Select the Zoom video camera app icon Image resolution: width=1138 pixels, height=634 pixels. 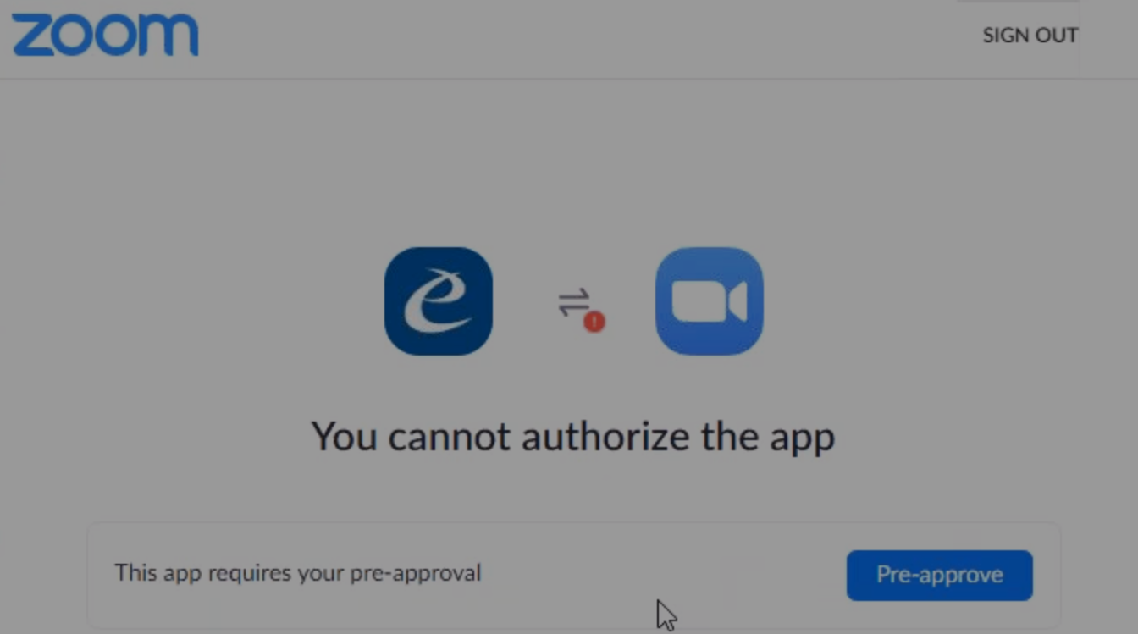710,300
